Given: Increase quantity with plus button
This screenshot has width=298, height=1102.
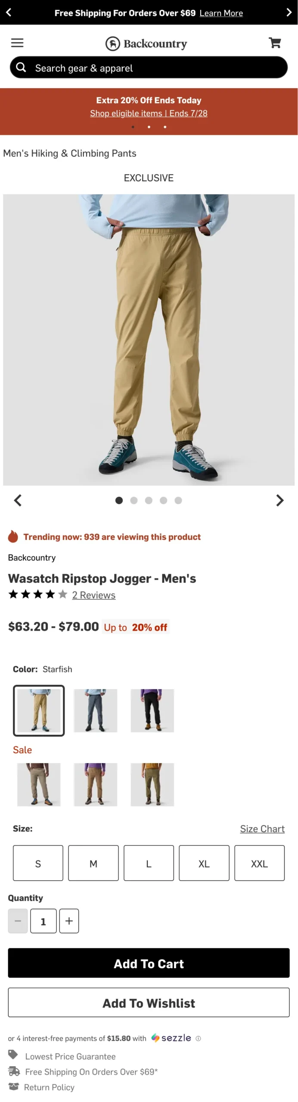Looking at the screenshot, I should point(69,921).
